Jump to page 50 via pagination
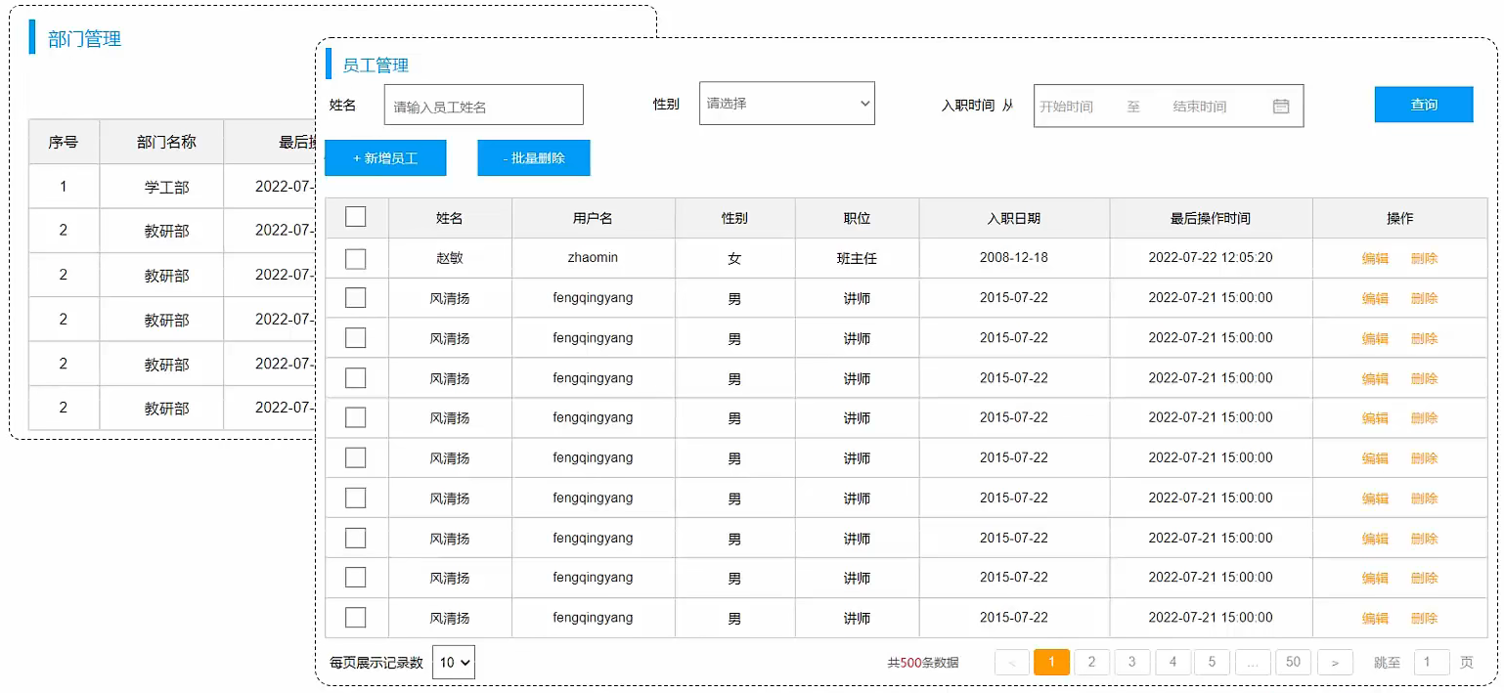1504x693 pixels. (x=1293, y=662)
